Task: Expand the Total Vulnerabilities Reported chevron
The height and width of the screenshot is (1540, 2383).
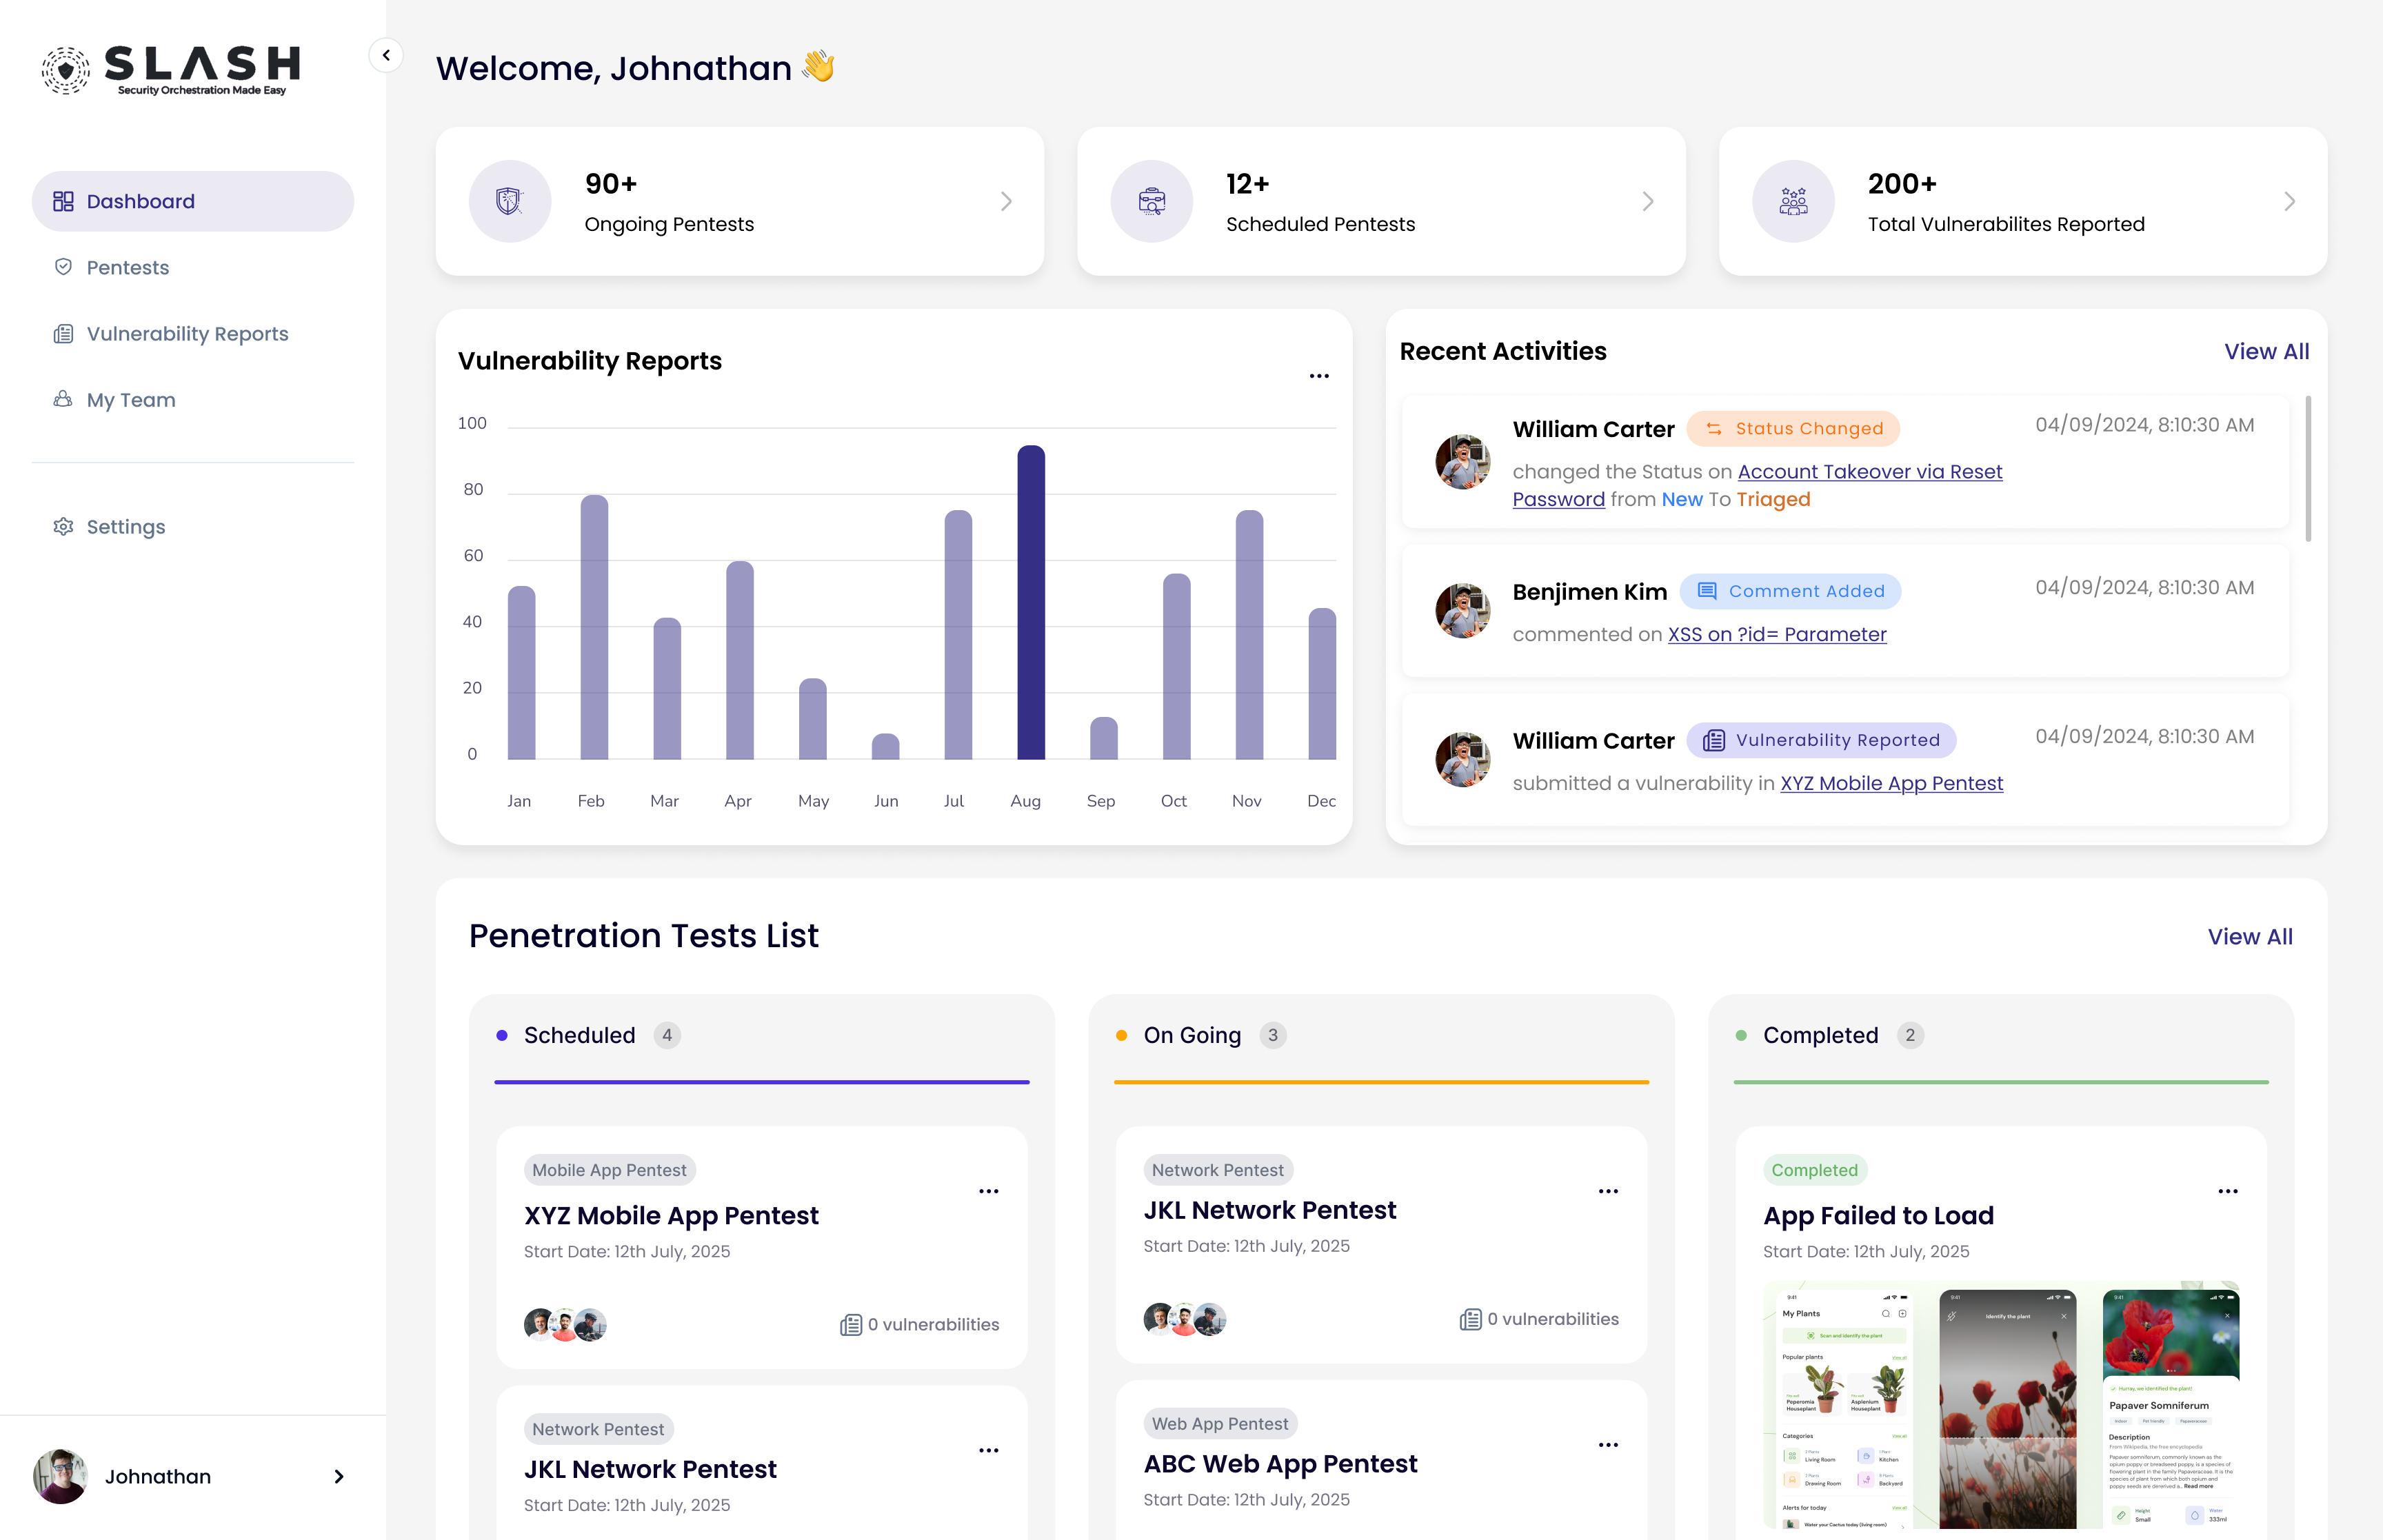Action: (2290, 201)
